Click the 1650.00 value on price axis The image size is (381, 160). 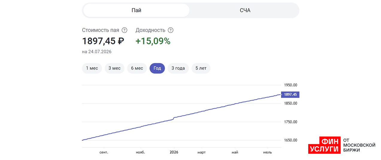[x=291, y=140]
